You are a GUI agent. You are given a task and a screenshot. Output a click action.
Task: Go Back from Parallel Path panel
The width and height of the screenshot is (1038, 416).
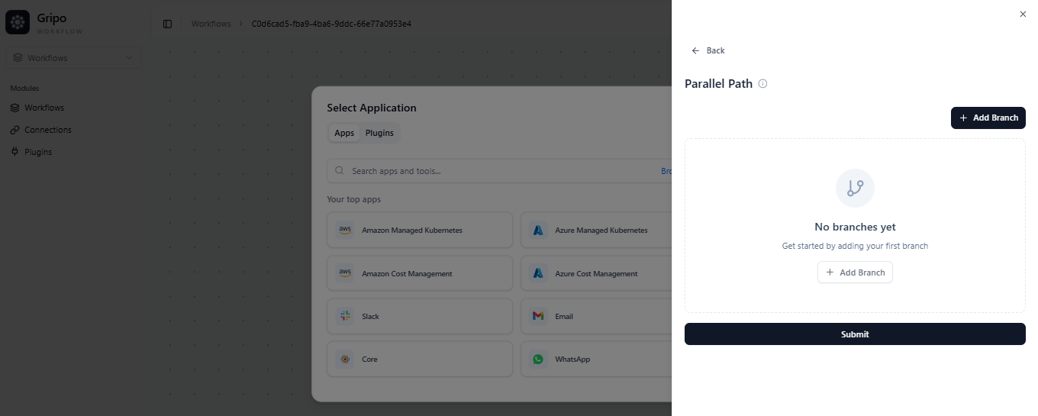pyautogui.click(x=708, y=50)
